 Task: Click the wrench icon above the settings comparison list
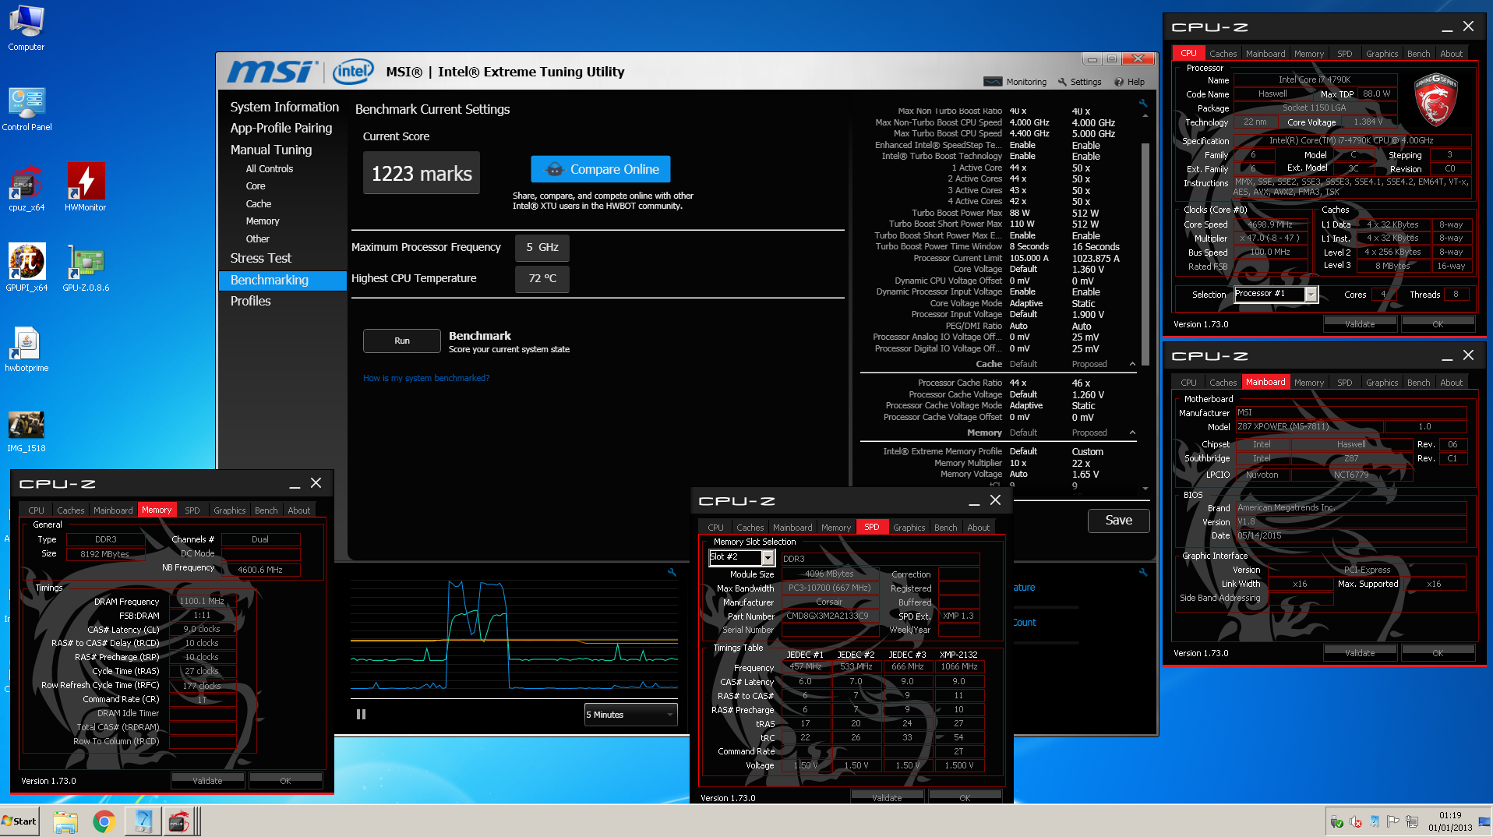point(1143,103)
